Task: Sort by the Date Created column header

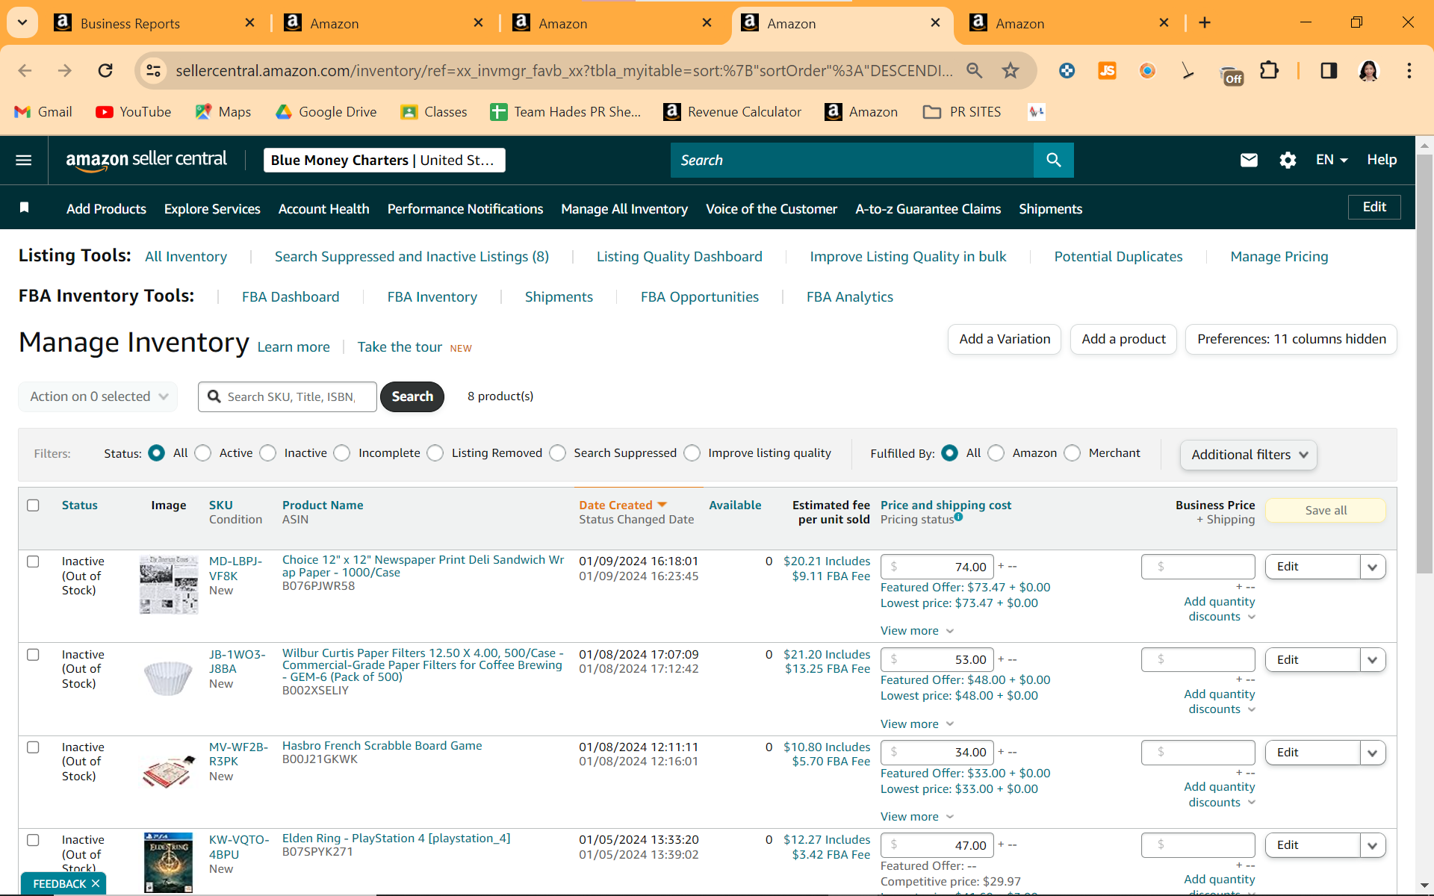Action: click(x=623, y=505)
